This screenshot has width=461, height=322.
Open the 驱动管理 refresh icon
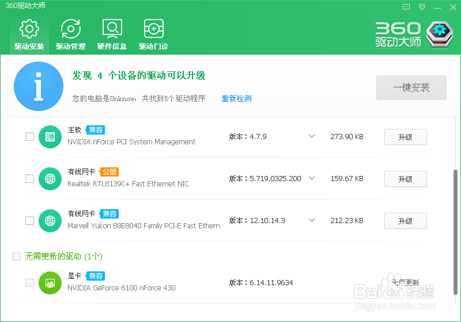coord(70,29)
